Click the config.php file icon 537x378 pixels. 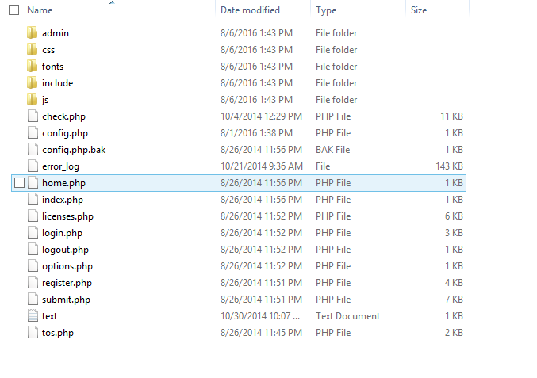[x=33, y=133]
